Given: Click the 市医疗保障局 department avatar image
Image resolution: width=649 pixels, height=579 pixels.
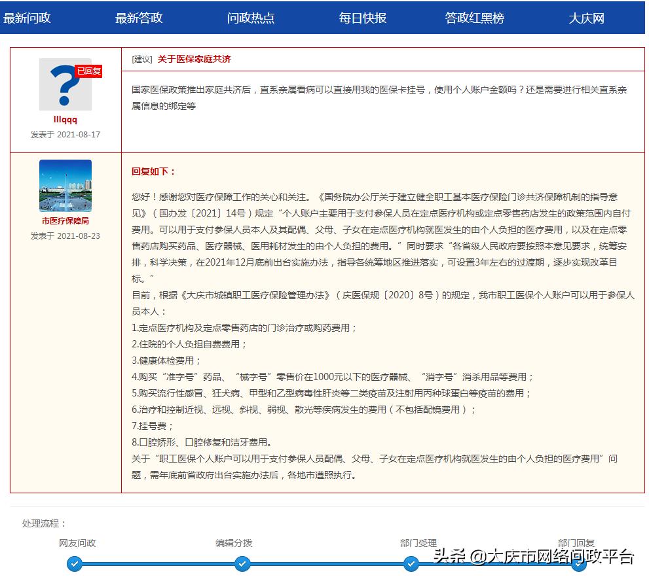Looking at the screenshot, I should click(65, 186).
